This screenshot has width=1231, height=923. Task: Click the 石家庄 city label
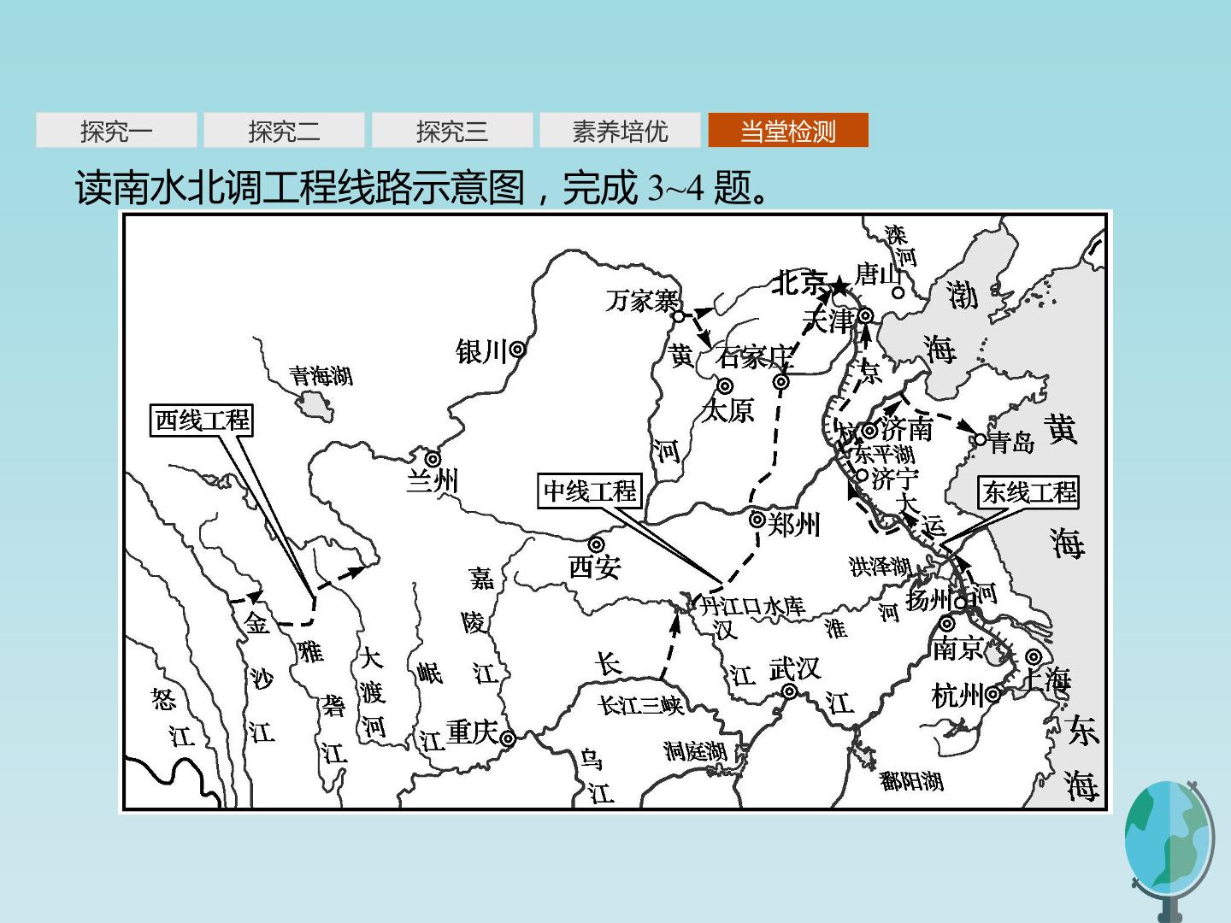(x=756, y=356)
